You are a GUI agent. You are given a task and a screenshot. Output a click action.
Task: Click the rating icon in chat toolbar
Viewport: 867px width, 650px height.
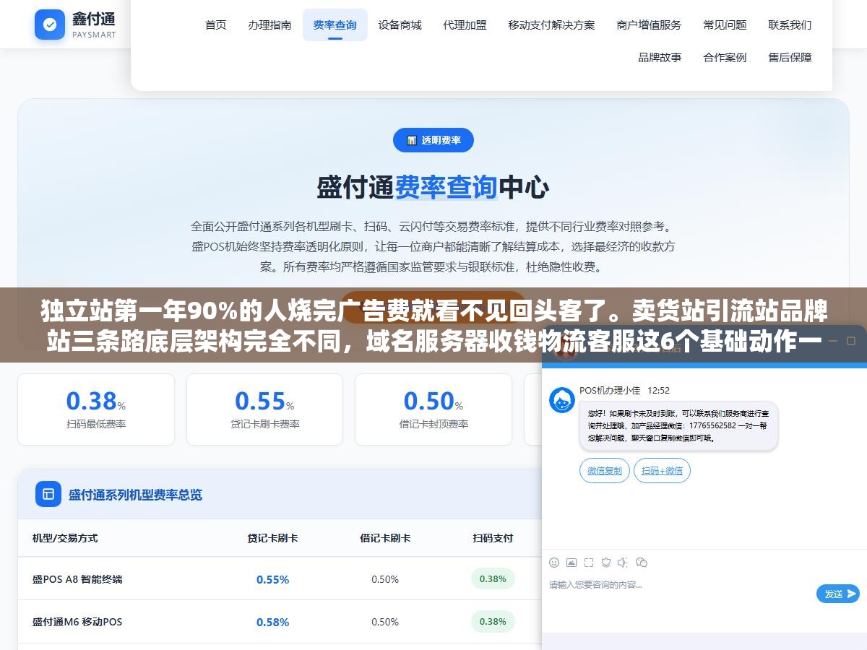coord(606,562)
